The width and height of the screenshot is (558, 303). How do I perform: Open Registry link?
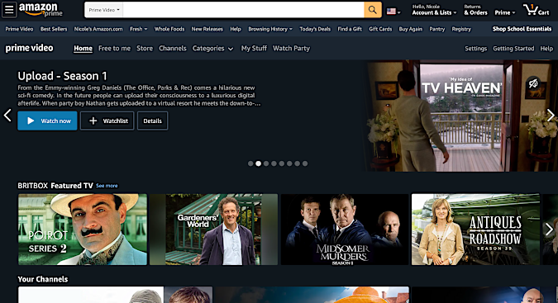(461, 29)
